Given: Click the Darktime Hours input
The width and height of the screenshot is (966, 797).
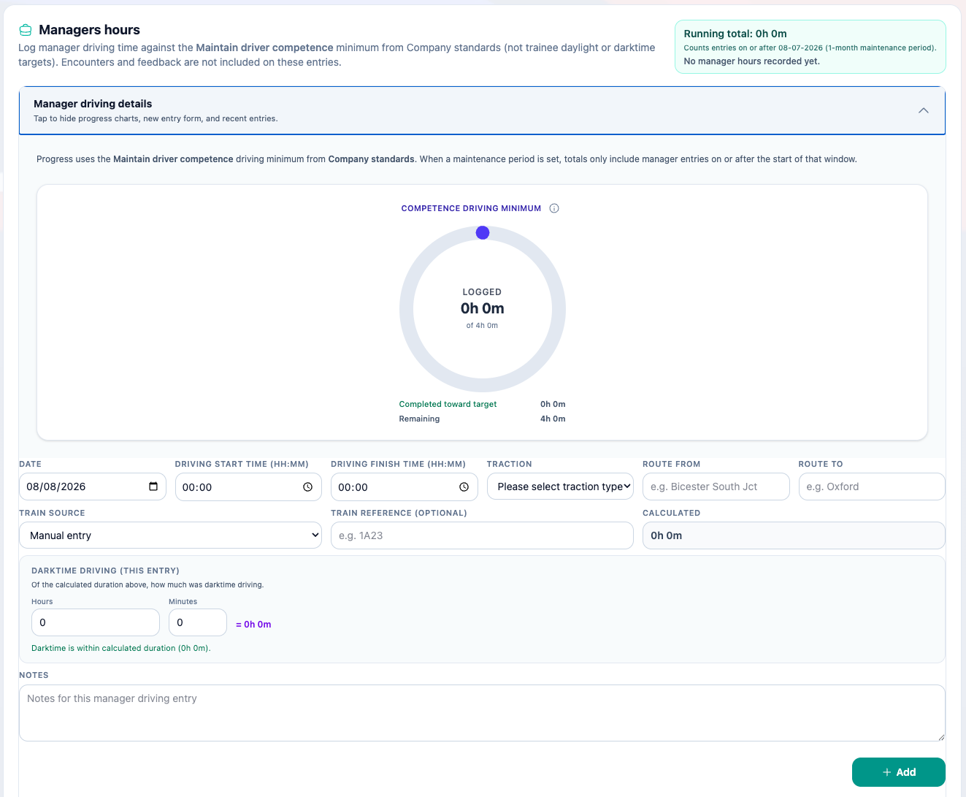Looking at the screenshot, I should tap(96, 622).
